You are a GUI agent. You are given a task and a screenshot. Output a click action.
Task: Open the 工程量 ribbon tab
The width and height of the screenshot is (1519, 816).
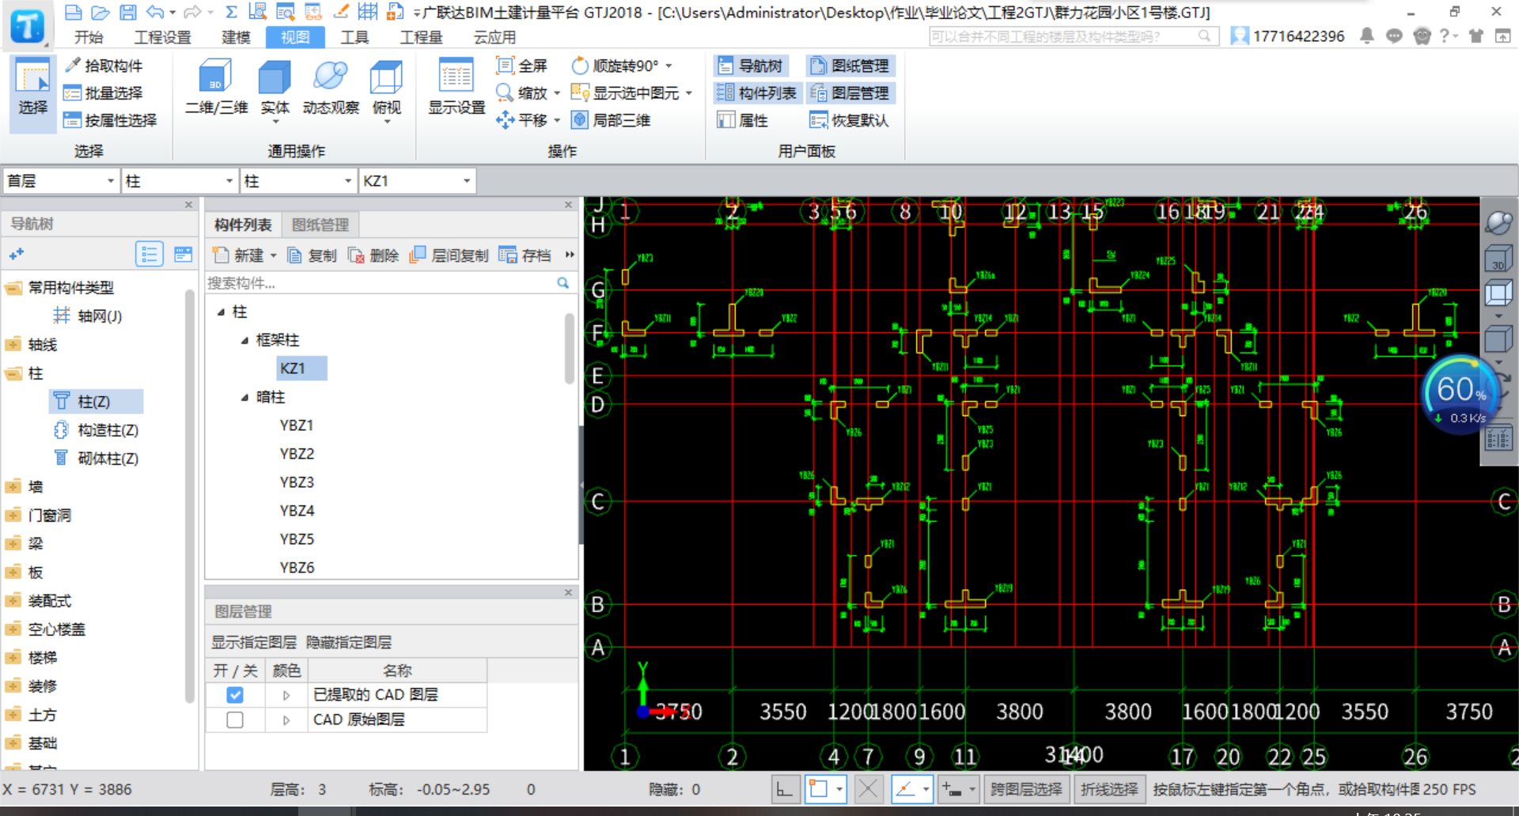tap(421, 37)
